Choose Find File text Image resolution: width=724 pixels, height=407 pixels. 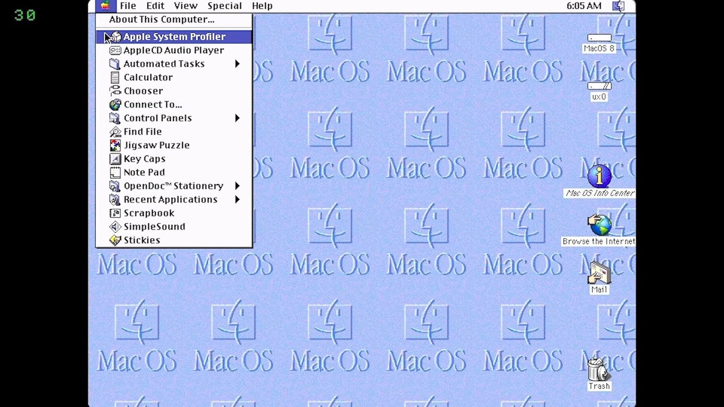pyautogui.click(x=143, y=132)
